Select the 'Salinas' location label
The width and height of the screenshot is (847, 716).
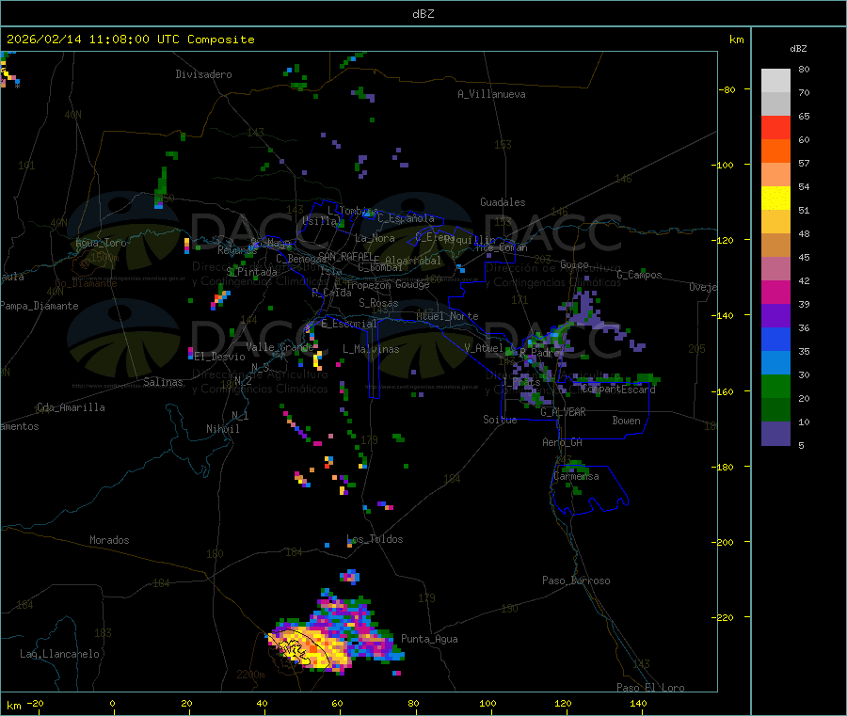pyautogui.click(x=163, y=382)
